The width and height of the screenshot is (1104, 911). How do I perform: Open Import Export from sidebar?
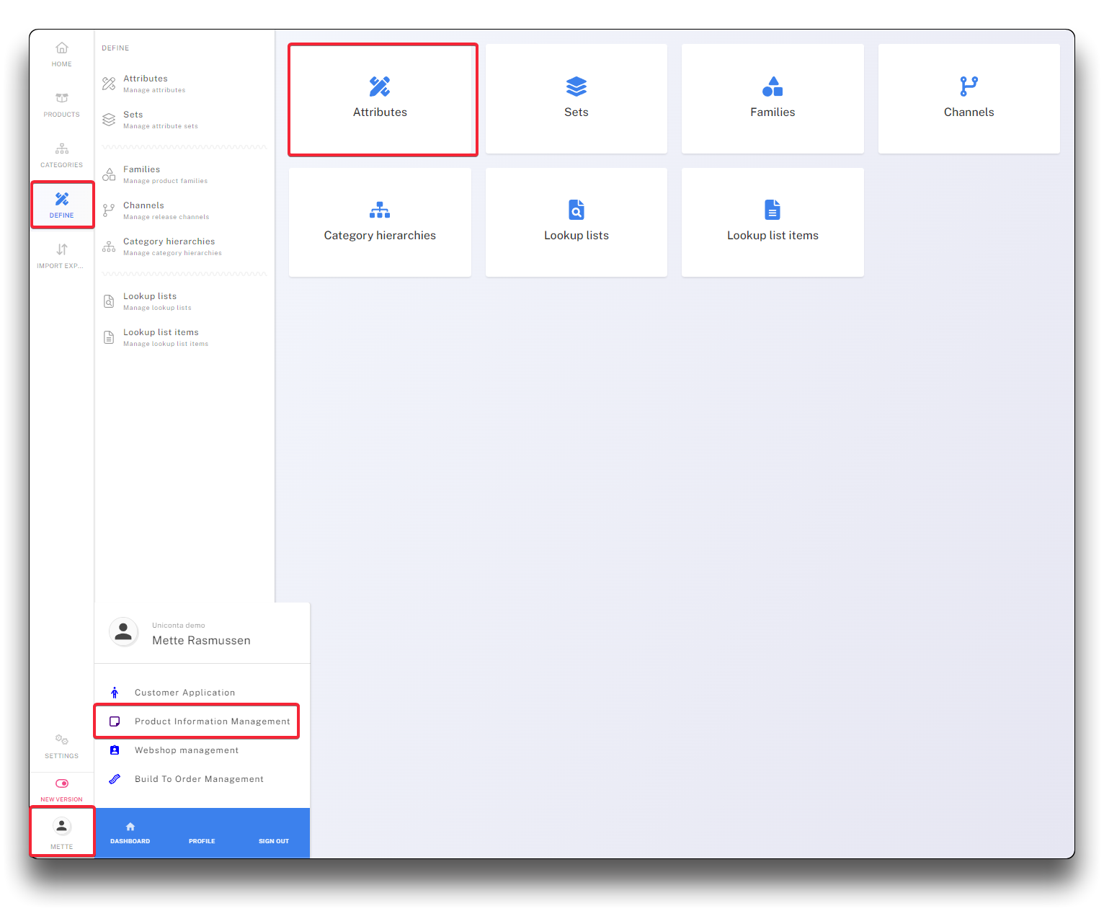point(62,250)
